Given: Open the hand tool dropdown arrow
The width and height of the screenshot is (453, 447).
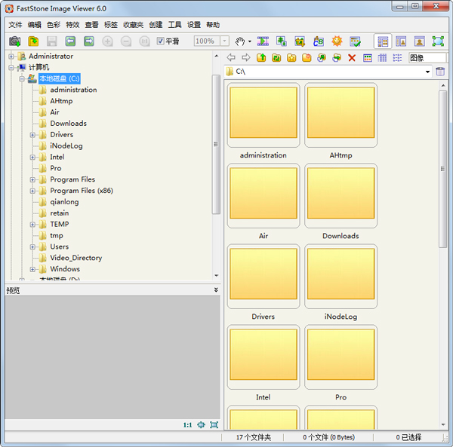Looking at the screenshot, I should coord(250,41).
